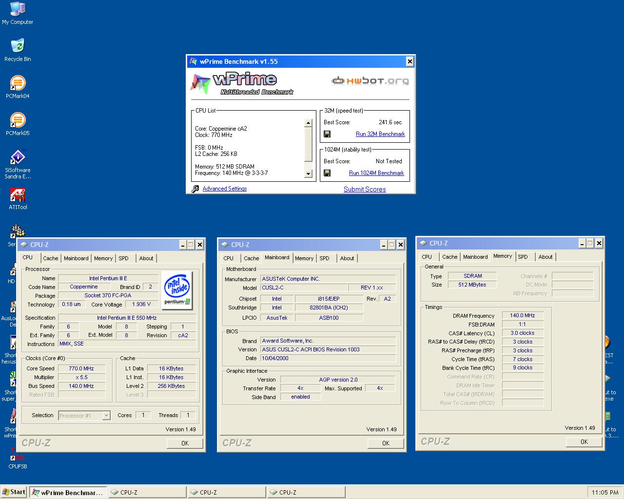624x499 pixels.
Task: Click the up arrow of the CPU List scrollbar
Action: (308, 123)
